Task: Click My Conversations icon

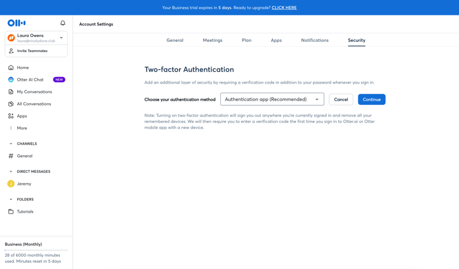Action: (11, 92)
